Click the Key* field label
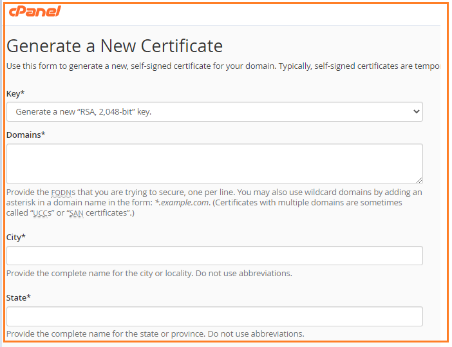The width and height of the screenshot is (452, 347). [15, 93]
